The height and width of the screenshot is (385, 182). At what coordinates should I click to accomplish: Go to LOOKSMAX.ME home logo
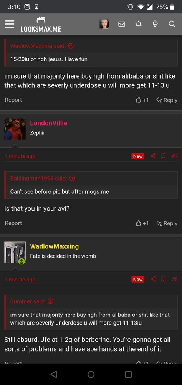41,24
